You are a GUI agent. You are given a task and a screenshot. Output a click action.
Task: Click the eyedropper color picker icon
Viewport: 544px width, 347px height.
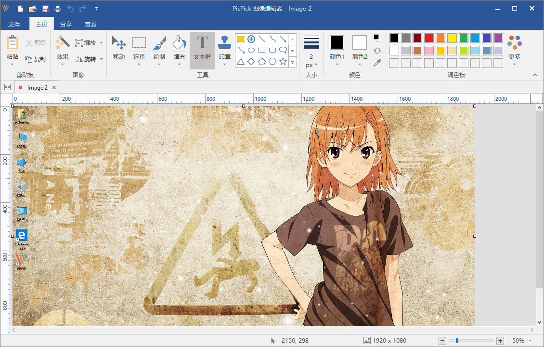[377, 63]
